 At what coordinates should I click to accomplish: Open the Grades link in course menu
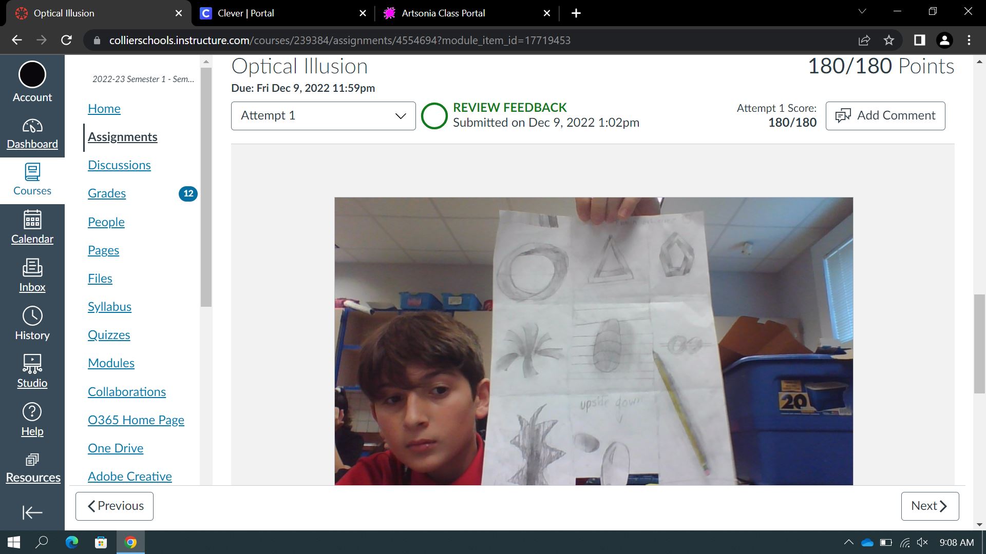pos(107,193)
